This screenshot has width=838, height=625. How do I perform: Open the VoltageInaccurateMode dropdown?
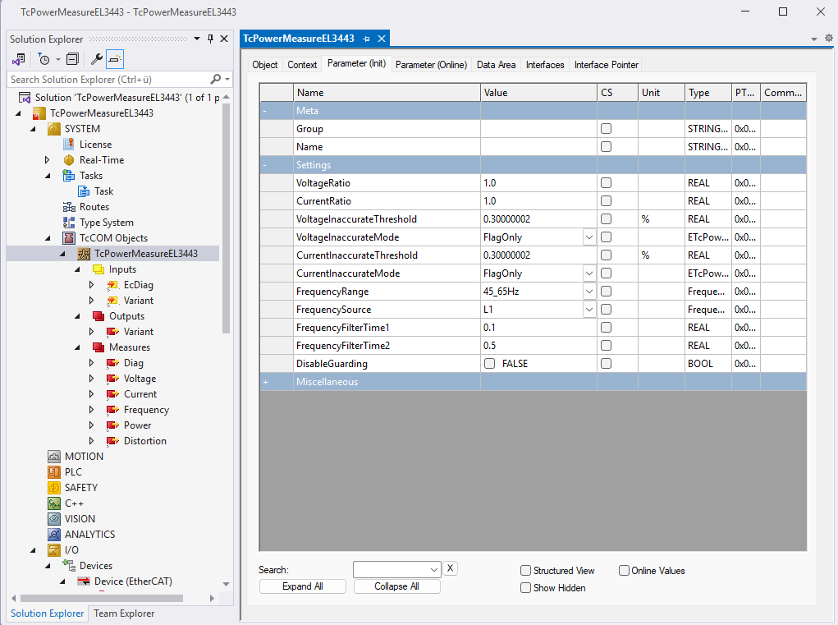pyautogui.click(x=588, y=237)
